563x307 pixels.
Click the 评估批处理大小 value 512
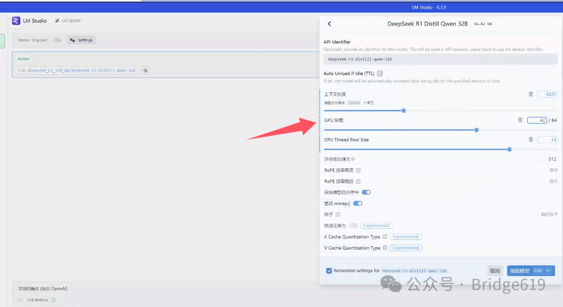click(552, 159)
